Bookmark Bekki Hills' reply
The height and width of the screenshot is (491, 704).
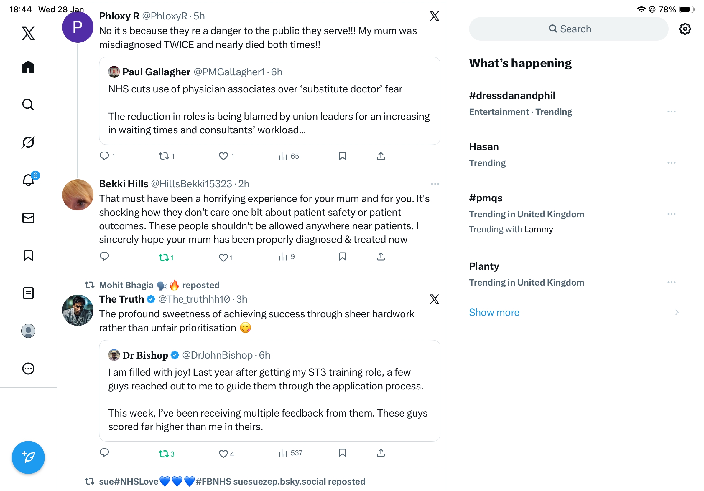coord(342,256)
